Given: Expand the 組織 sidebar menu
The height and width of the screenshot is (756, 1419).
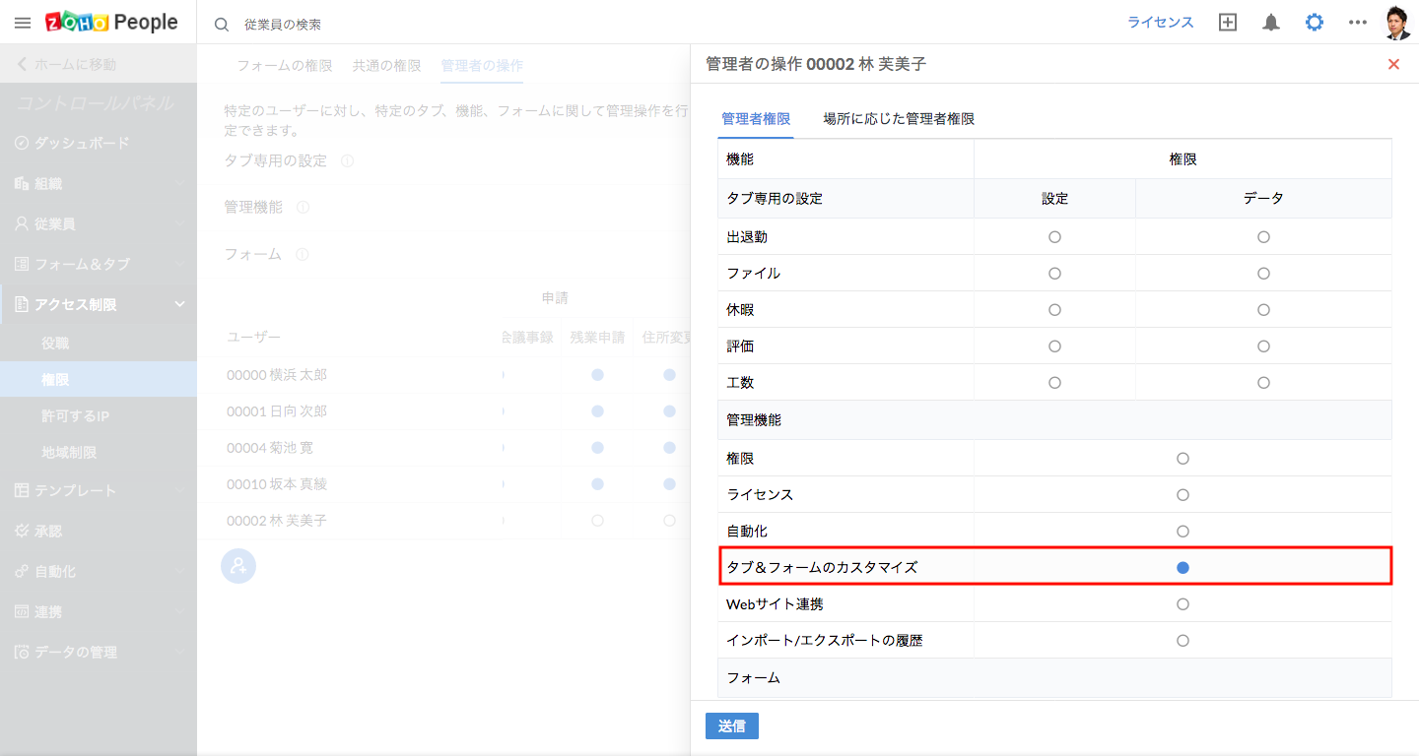Looking at the screenshot, I should pyautogui.click(x=99, y=183).
